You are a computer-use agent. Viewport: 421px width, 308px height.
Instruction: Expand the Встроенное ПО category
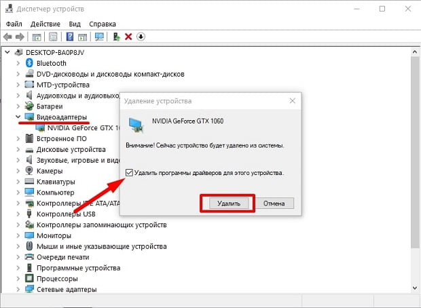18,138
